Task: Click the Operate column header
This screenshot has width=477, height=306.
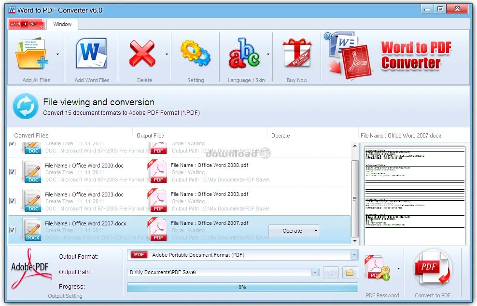Action: click(281, 136)
